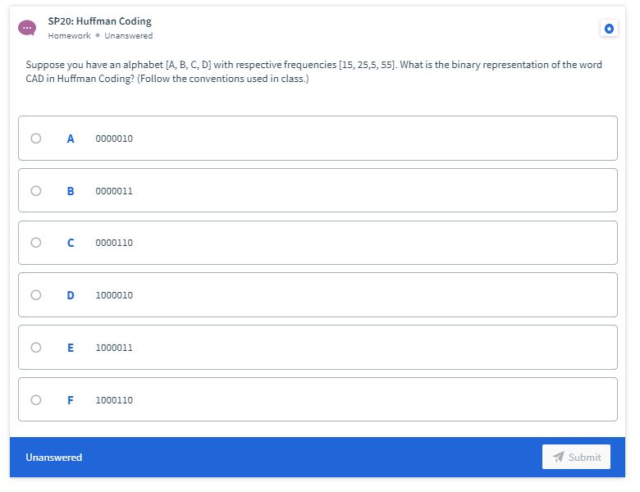Image resolution: width=640 pixels, height=492 pixels.
Task: Click the SP20: Huffman Coding title
Action: click(99, 21)
